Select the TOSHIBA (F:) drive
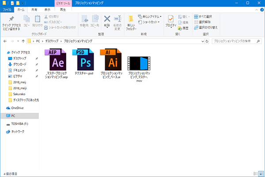This screenshot has width=265, height=177. [x=17, y=124]
